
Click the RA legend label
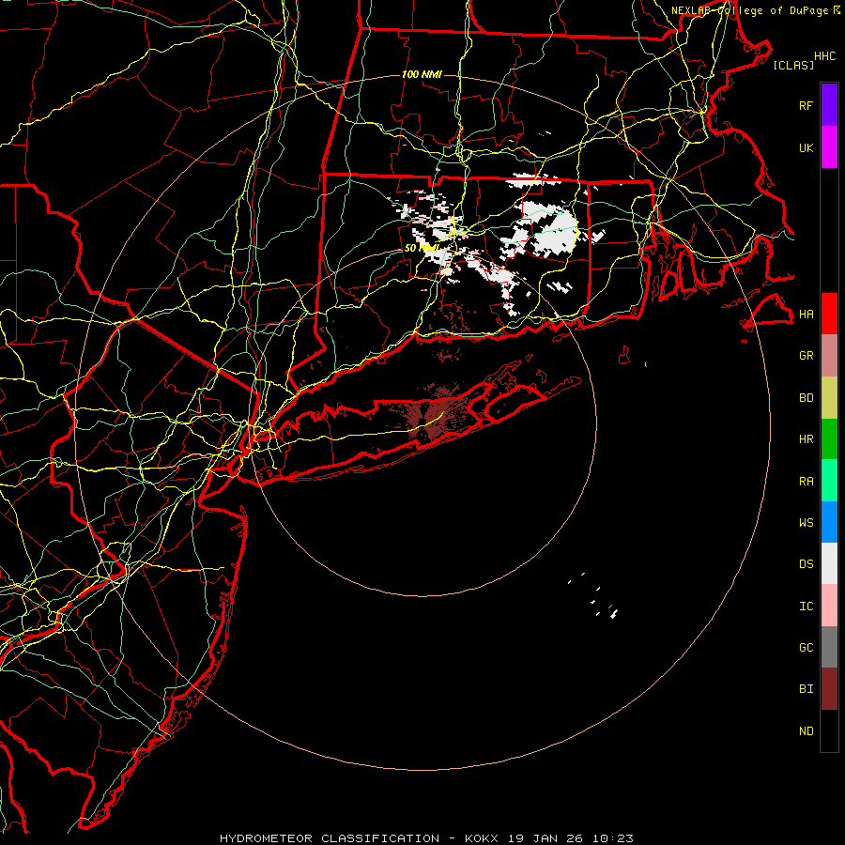click(806, 482)
